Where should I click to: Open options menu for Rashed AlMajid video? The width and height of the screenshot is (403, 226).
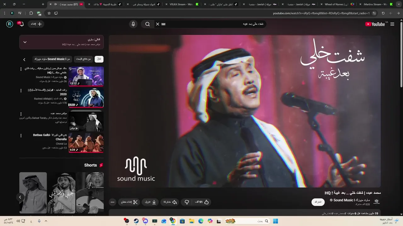(x=21, y=91)
